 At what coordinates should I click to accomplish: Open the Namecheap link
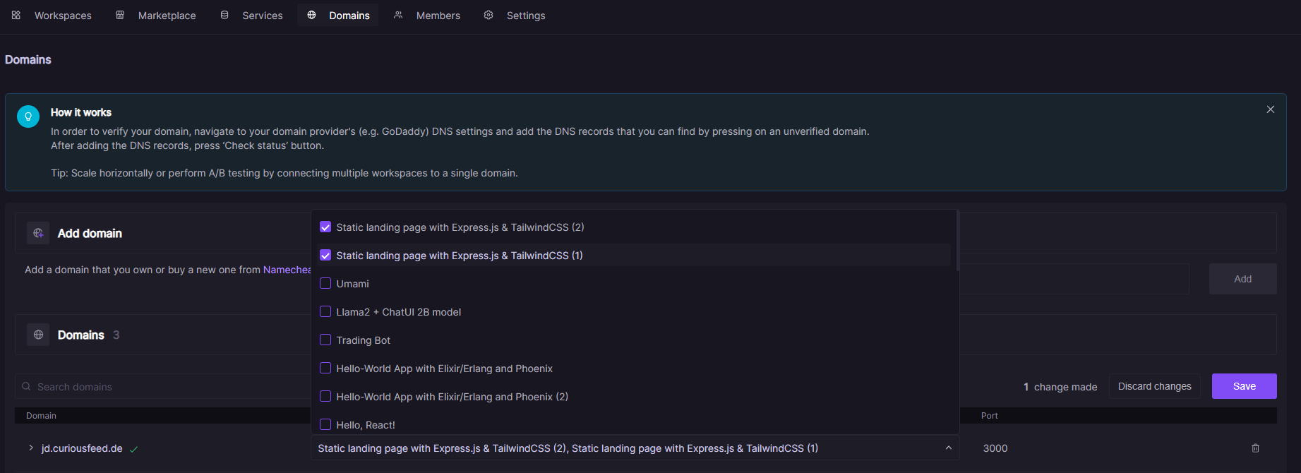click(287, 269)
